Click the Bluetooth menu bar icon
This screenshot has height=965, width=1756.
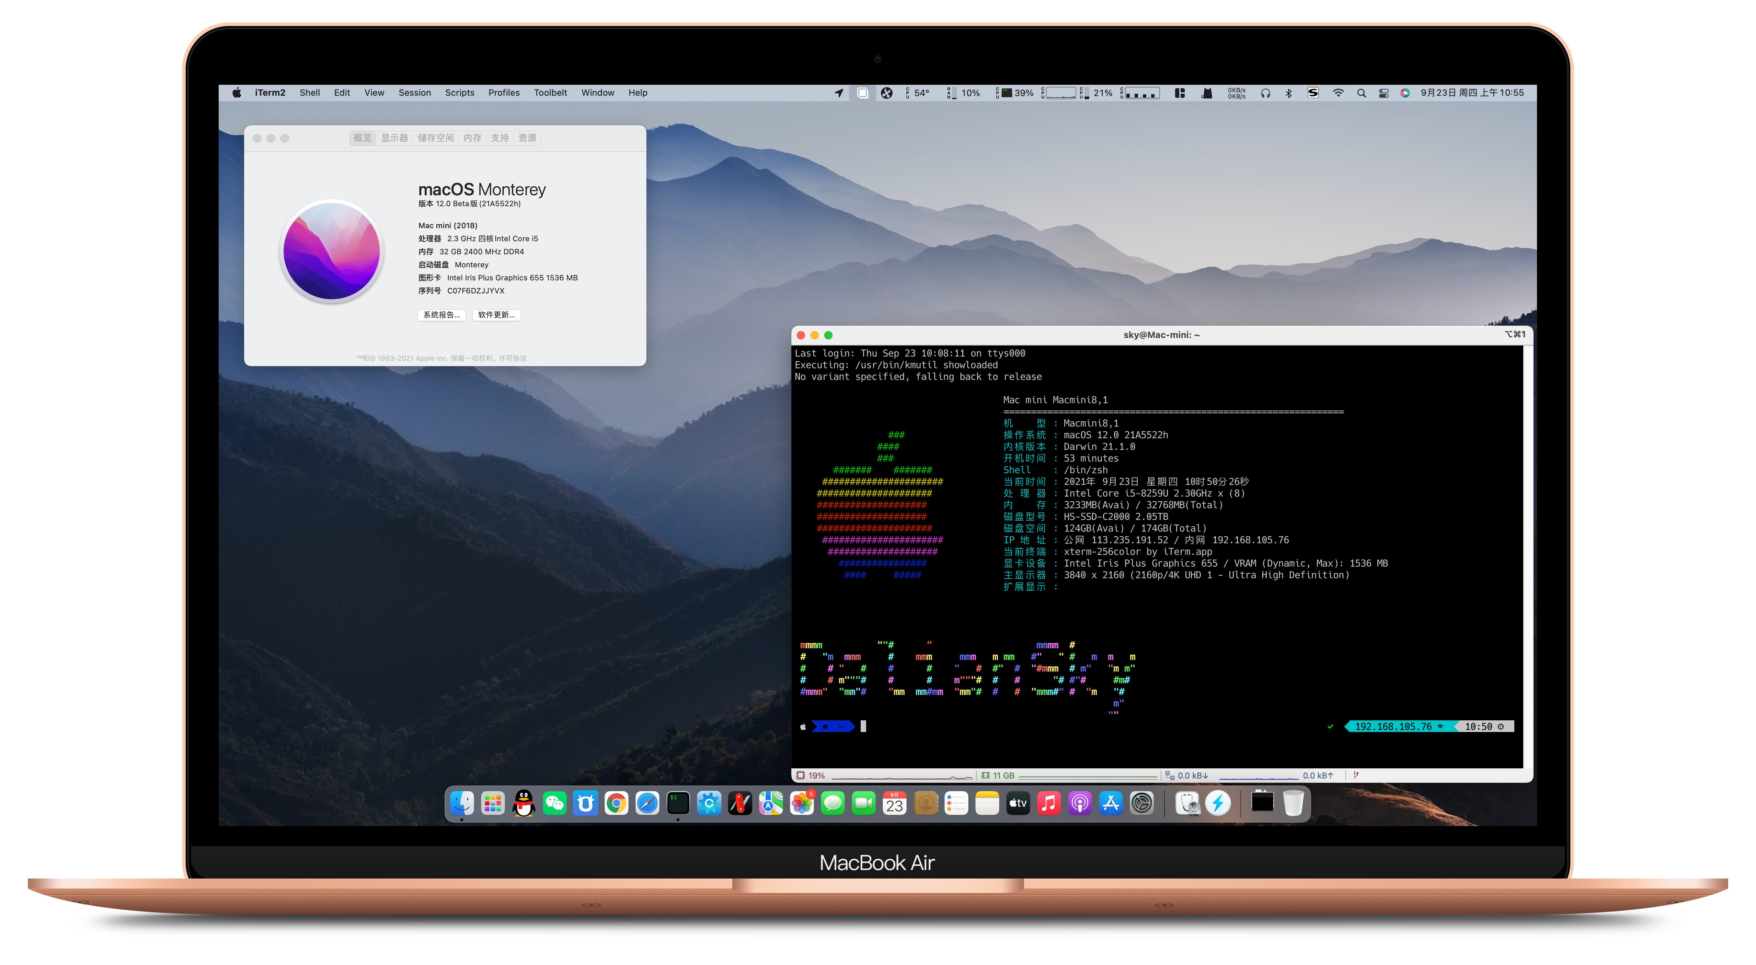pyautogui.click(x=1288, y=93)
